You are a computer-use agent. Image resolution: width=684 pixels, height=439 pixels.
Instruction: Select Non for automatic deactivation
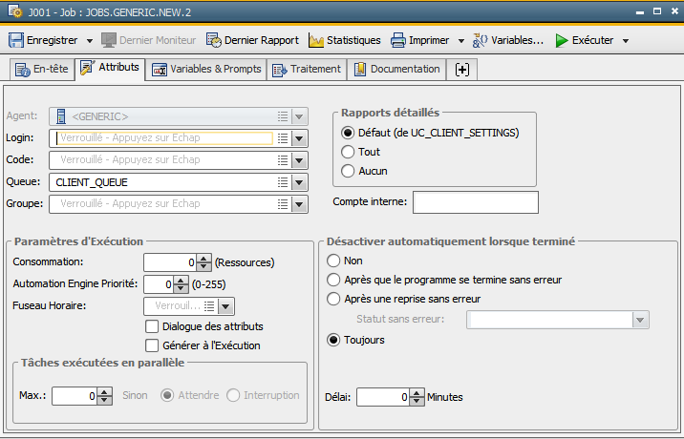point(333,261)
